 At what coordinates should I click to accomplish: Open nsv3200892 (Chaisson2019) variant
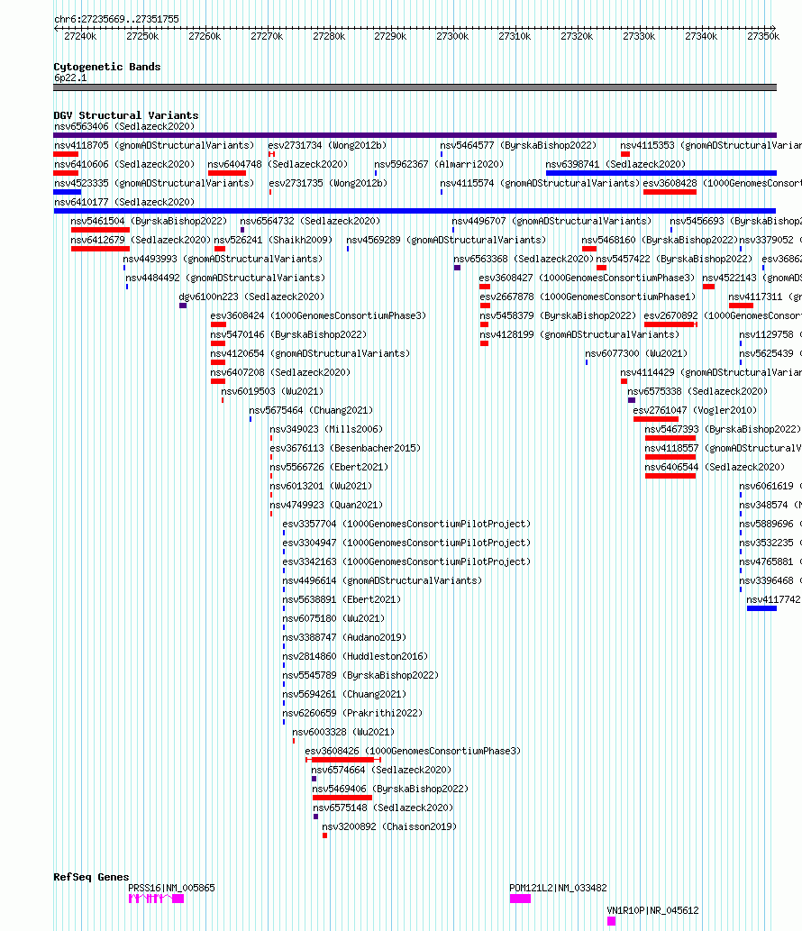click(x=389, y=829)
